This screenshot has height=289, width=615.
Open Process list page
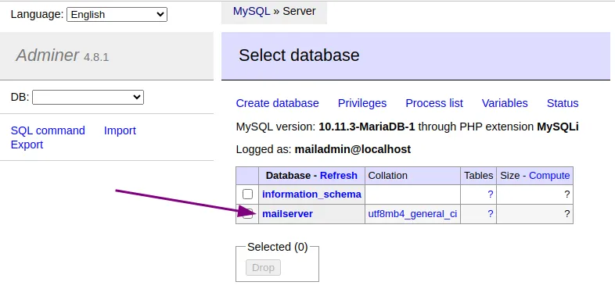pyautogui.click(x=434, y=103)
